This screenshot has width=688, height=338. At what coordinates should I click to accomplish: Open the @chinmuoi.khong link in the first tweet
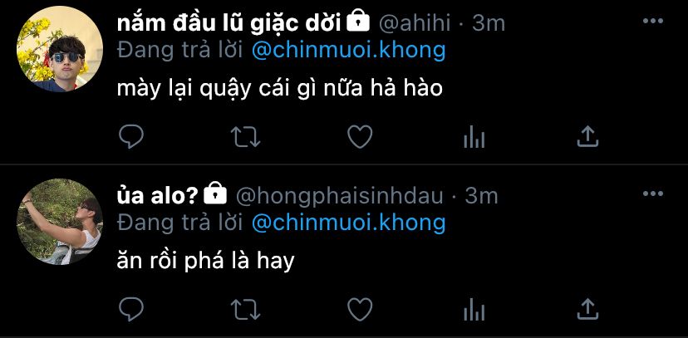click(x=349, y=51)
